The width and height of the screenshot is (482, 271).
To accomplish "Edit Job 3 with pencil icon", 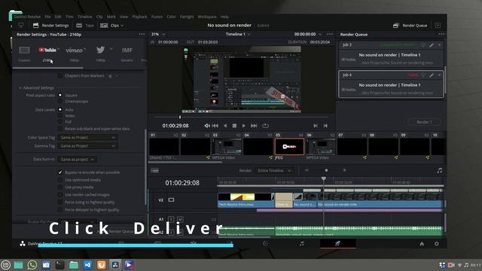I will click(432, 45).
